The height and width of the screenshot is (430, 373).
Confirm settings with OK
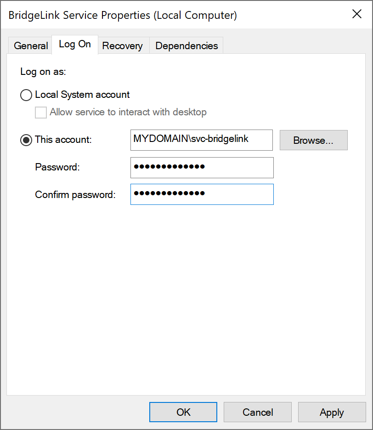click(x=183, y=412)
